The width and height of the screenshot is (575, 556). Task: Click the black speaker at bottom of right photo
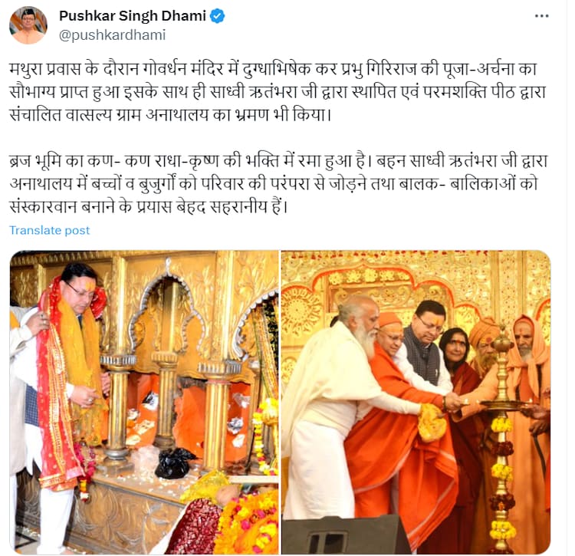345,535
